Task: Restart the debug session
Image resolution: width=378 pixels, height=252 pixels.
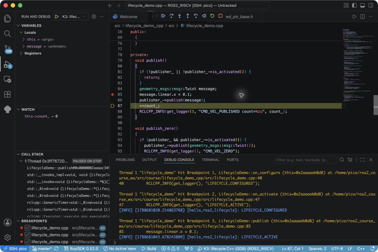Action: [x=212, y=16]
